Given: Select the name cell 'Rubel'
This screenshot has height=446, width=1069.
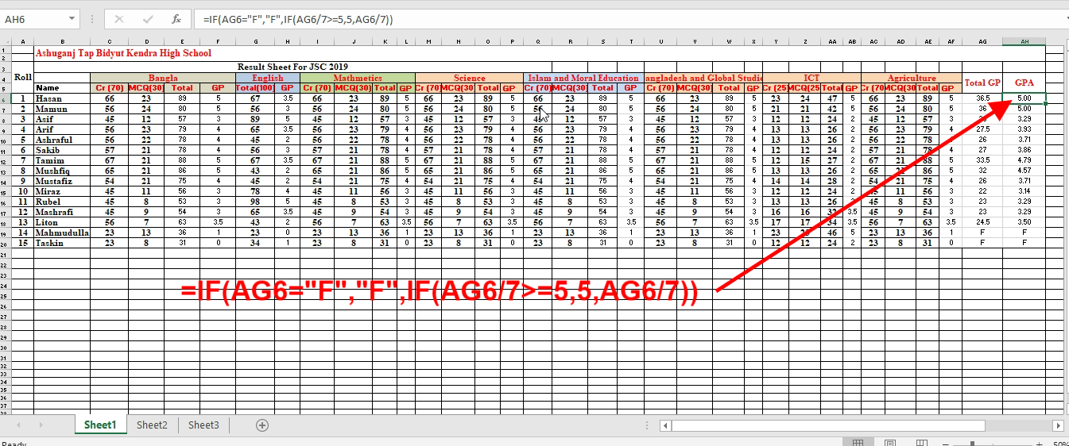Looking at the screenshot, I should [x=62, y=202].
